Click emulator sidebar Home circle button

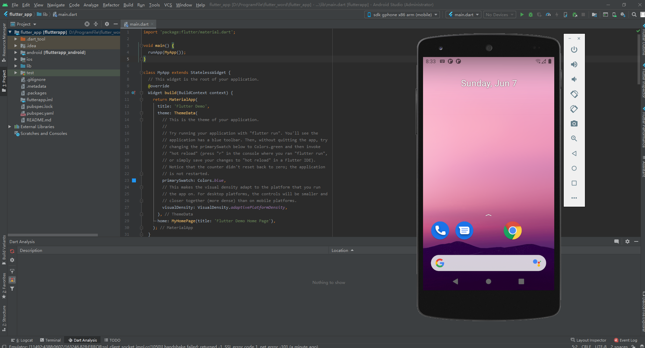tap(574, 168)
